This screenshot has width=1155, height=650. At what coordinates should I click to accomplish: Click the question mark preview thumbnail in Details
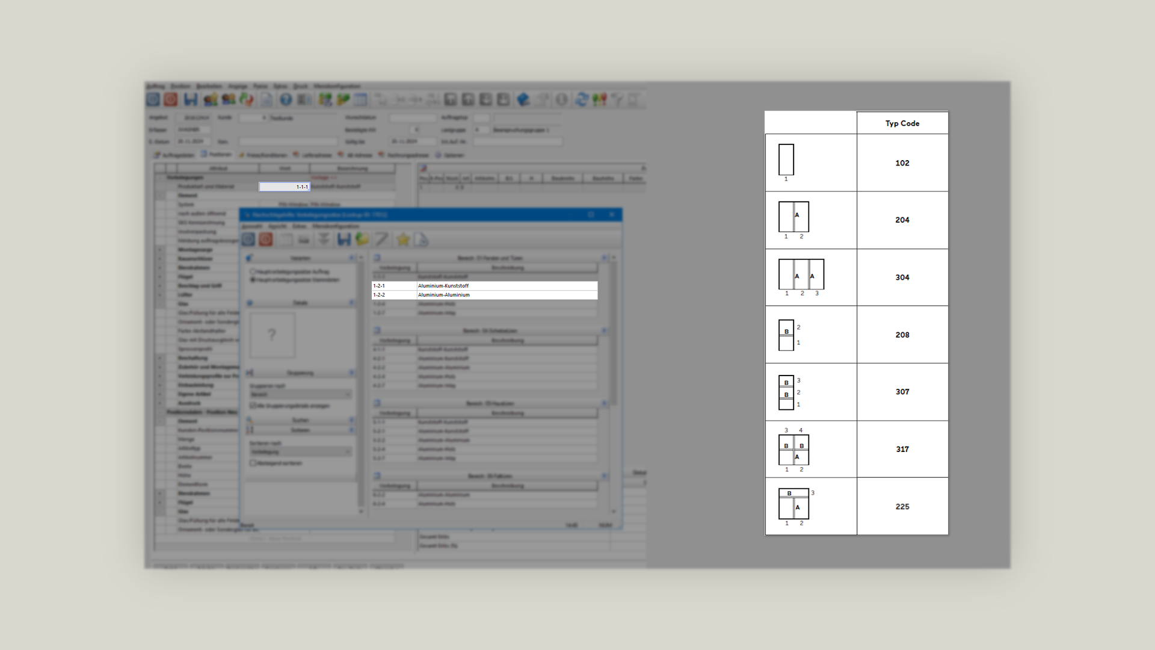(273, 335)
